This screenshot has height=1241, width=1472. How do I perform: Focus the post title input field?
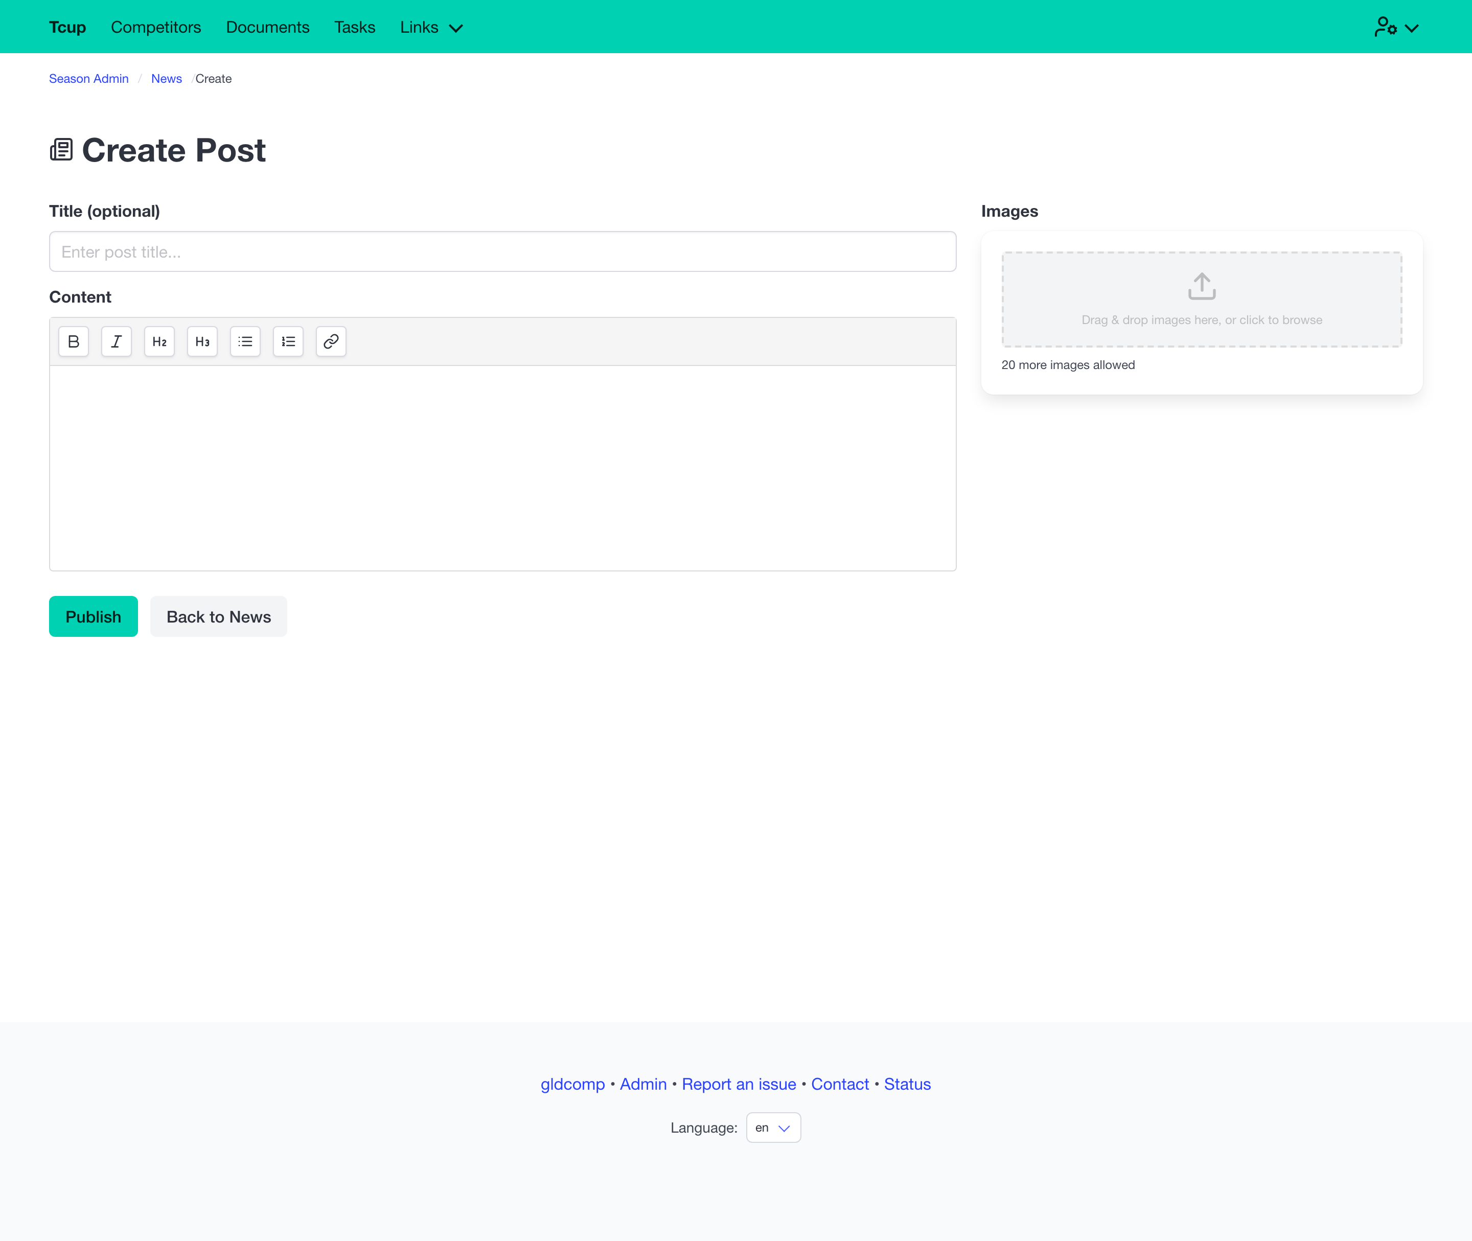click(x=502, y=252)
